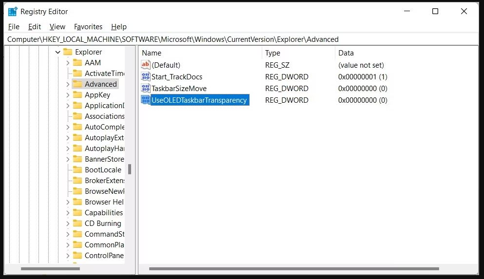
Task: Click the Capabilities folder icon
Action: 77,212
